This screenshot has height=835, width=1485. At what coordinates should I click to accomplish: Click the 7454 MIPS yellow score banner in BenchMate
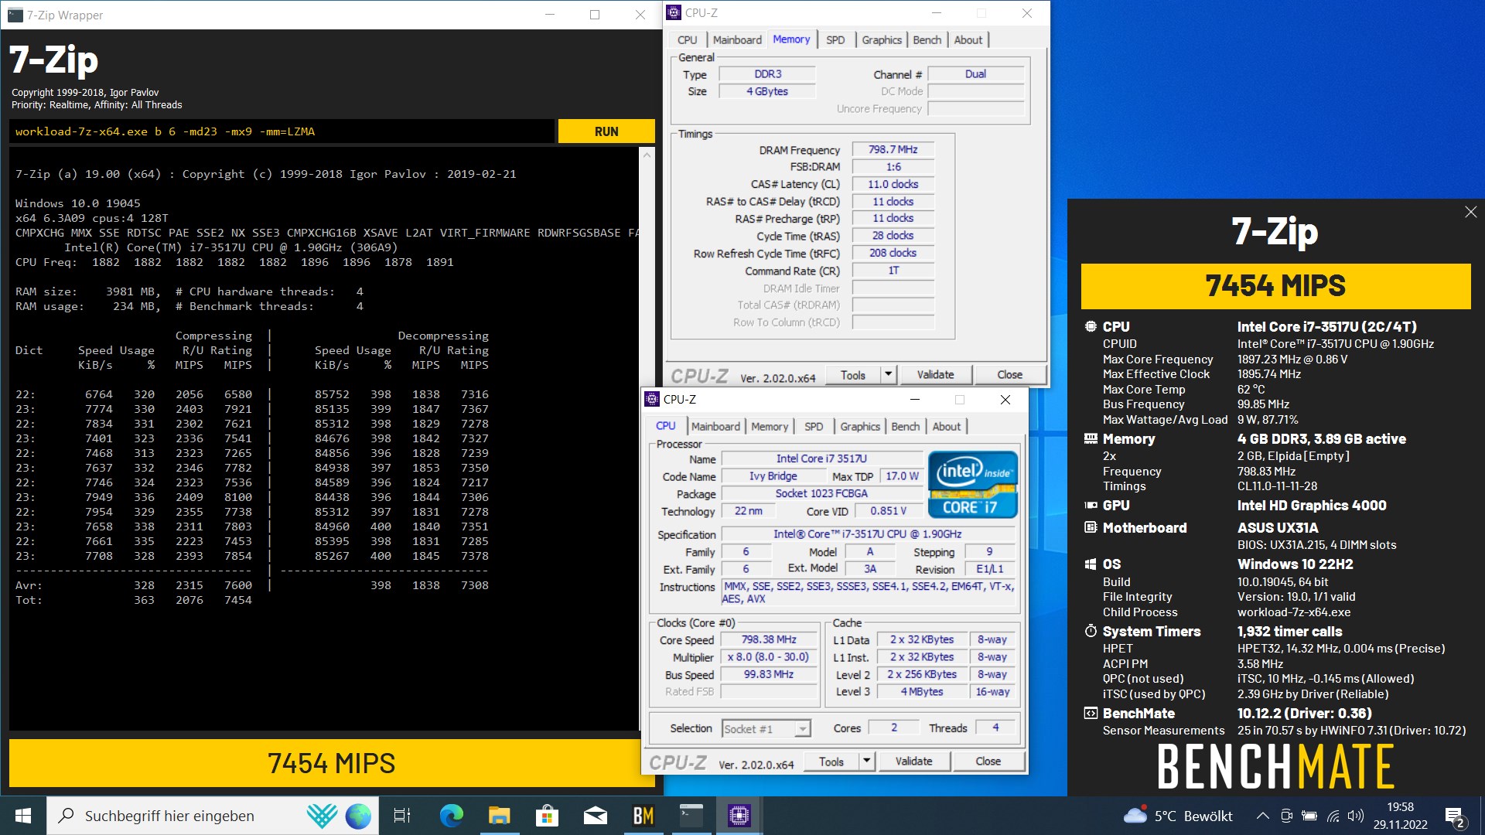(1275, 286)
